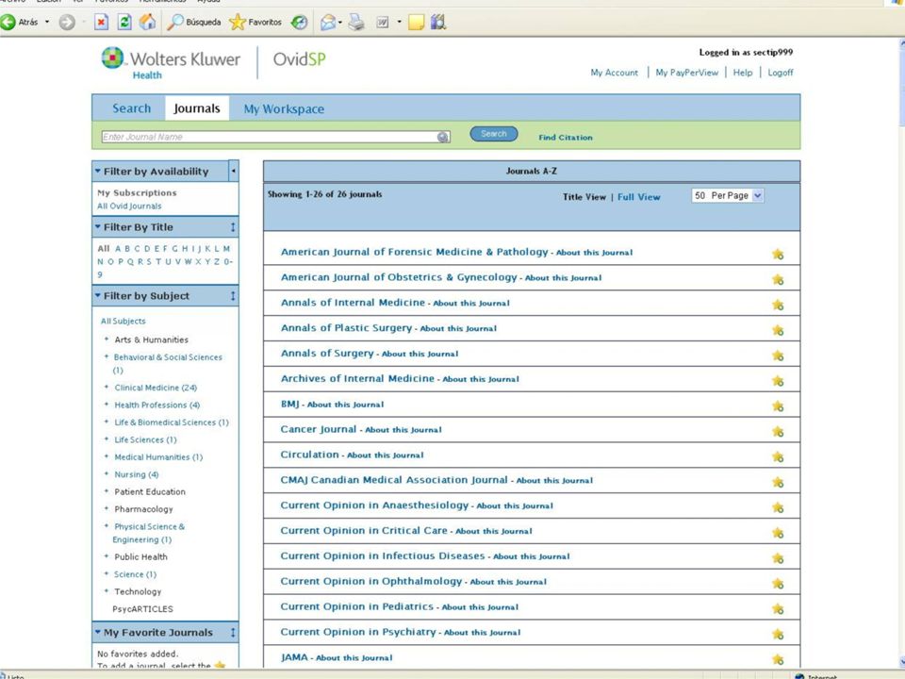This screenshot has height=679, width=905.
Task: Add American Journal of Forensic Medicine to favorites
Action: tap(778, 254)
